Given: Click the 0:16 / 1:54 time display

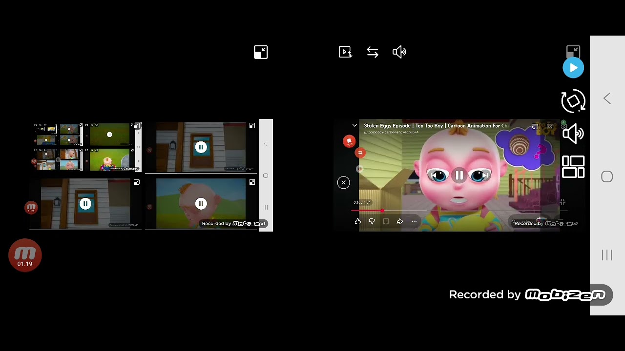Looking at the screenshot, I should pyautogui.click(x=362, y=202).
